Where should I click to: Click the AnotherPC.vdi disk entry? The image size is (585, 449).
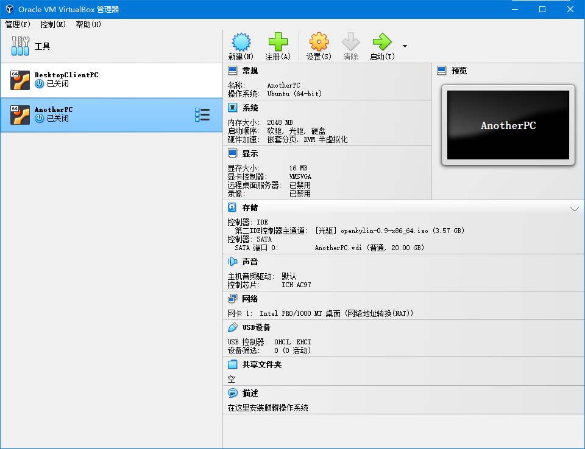pyautogui.click(x=369, y=248)
